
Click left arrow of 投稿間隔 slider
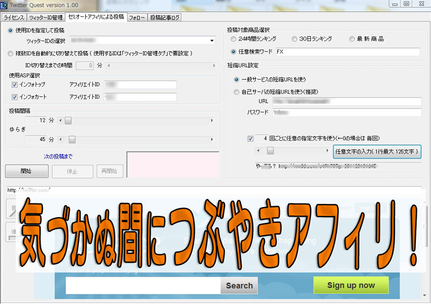60,120
